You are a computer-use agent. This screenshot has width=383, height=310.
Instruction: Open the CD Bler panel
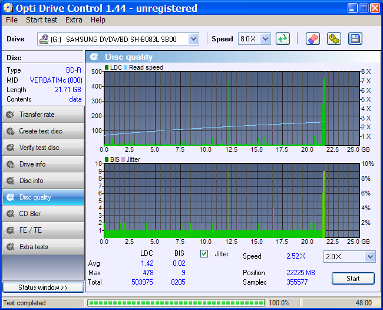click(x=43, y=214)
